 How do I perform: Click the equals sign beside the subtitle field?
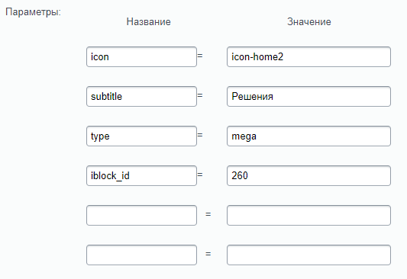(x=200, y=95)
